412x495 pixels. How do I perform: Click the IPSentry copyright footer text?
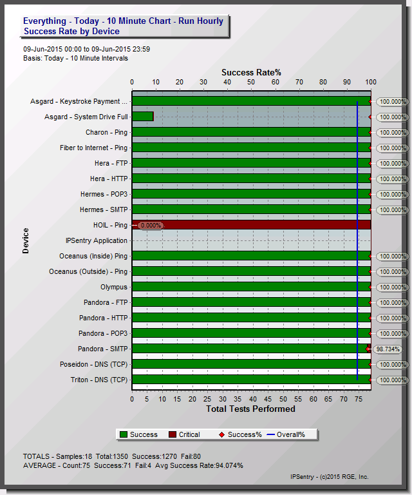pos(330,477)
